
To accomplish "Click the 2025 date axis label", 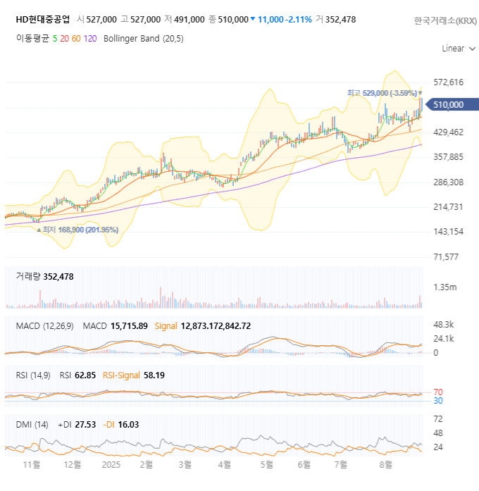I will pyautogui.click(x=111, y=464).
